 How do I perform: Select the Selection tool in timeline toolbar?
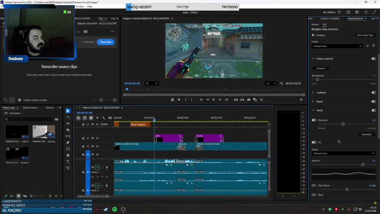[68, 111]
